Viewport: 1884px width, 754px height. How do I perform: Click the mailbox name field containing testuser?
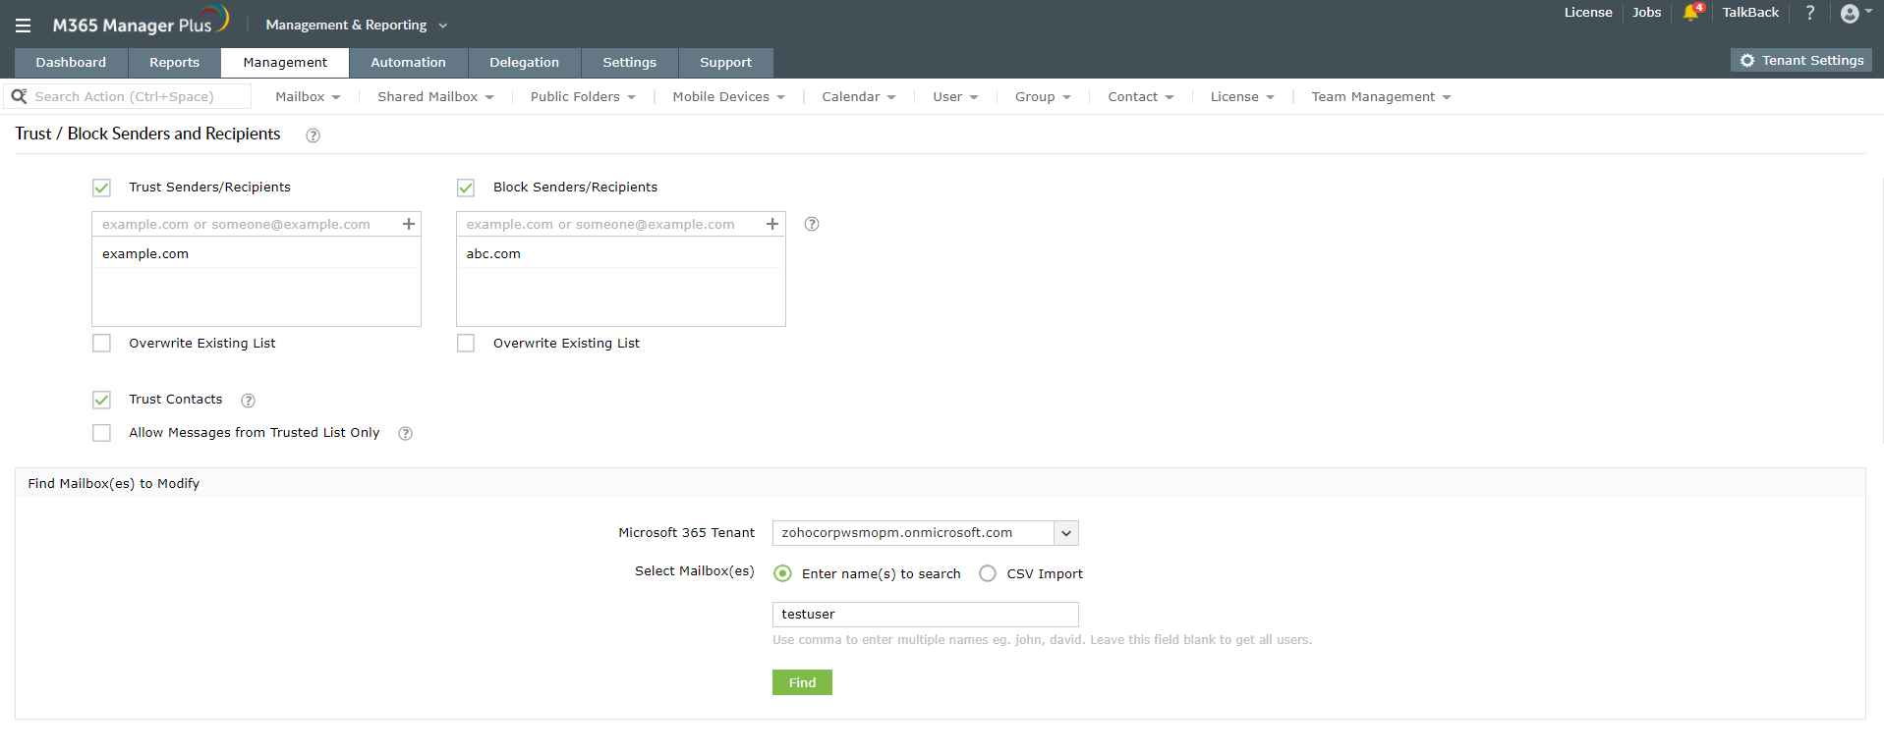click(925, 615)
